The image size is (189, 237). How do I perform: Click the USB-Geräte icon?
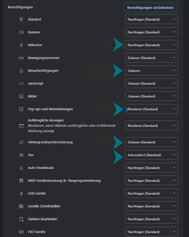click(21, 193)
